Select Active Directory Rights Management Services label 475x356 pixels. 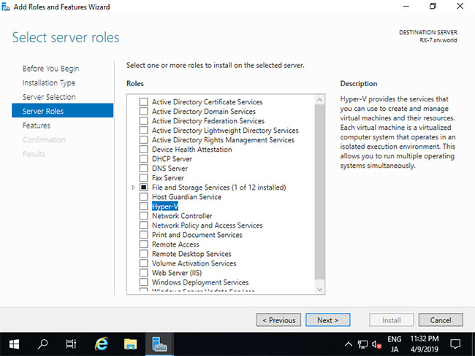click(x=223, y=140)
